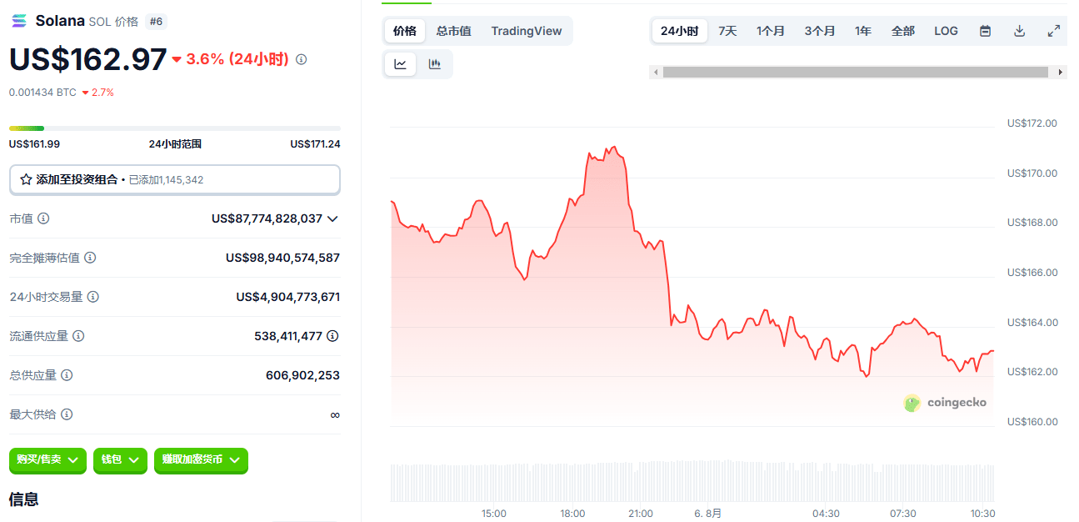Select the 24小时 time range

point(679,31)
